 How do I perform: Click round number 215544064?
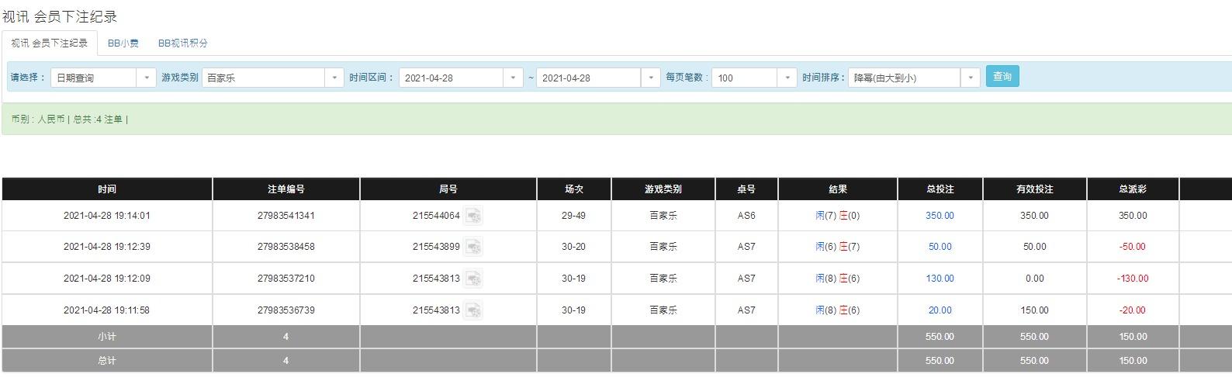point(436,216)
